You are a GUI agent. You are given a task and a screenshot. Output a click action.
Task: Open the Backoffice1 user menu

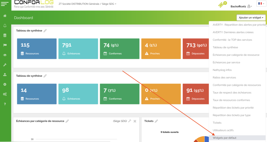click(x=241, y=6)
